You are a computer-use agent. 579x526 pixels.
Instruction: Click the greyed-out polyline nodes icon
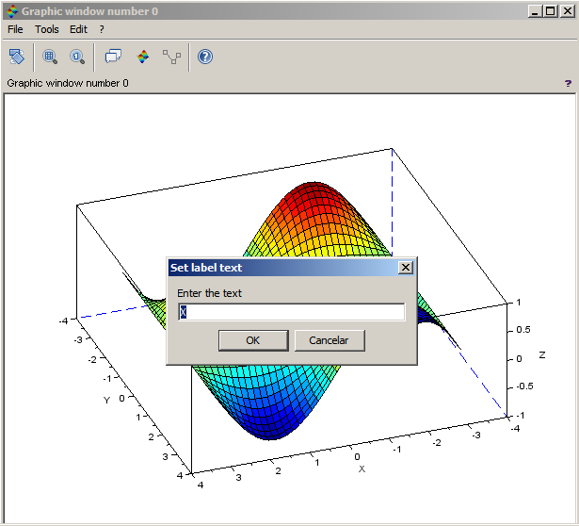[x=171, y=58]
